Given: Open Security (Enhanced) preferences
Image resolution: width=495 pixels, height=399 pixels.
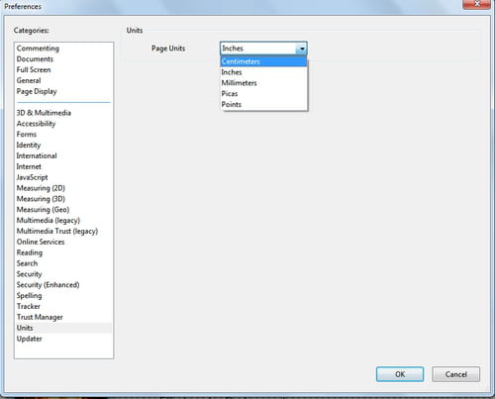Looking at the screenshot, I should [49, 285].
